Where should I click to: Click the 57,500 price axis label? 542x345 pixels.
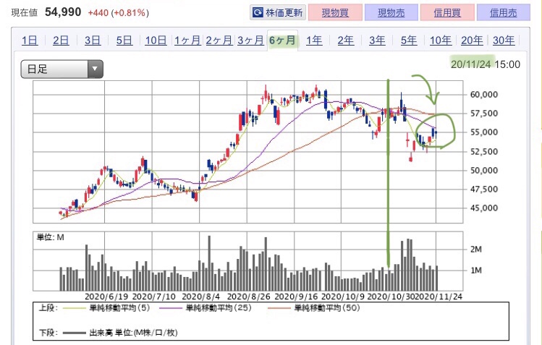point(484,114)
